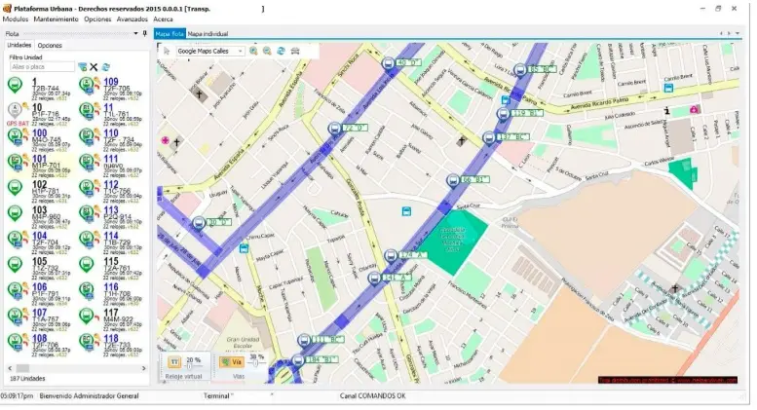Select the pointer cursor tool in map toolbar
This screenshot has height=410, width=757.
coord(167,52)
